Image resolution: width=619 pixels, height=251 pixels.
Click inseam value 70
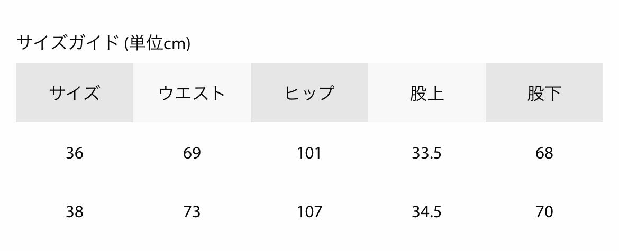(x=544, y=212)
